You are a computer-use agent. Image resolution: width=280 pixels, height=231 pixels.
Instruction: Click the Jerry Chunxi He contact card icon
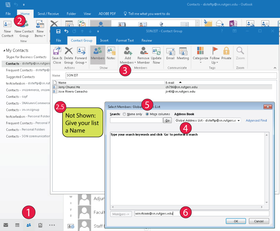[55, 87]
